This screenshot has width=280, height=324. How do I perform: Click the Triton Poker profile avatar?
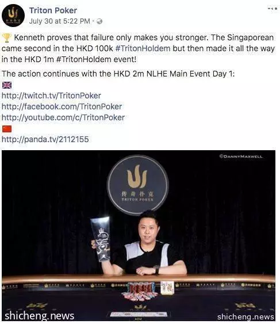pos(13,16)
